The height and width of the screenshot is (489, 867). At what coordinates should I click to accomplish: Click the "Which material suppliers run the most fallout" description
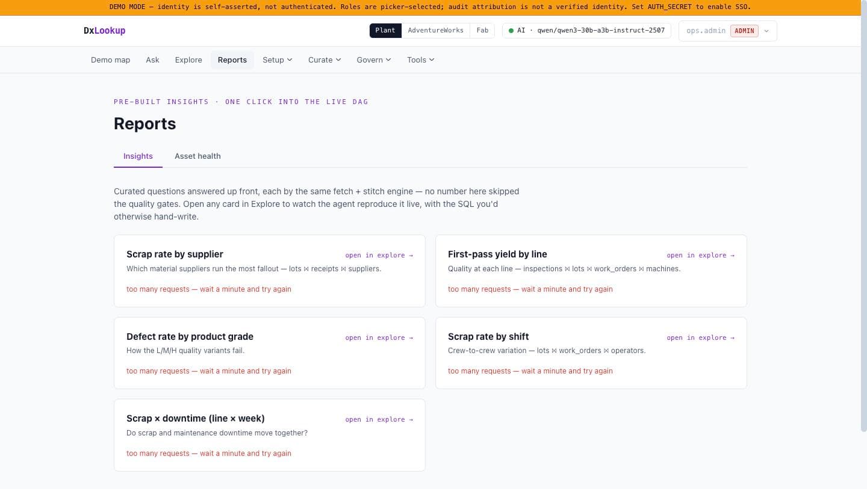(x=253, y=269)
